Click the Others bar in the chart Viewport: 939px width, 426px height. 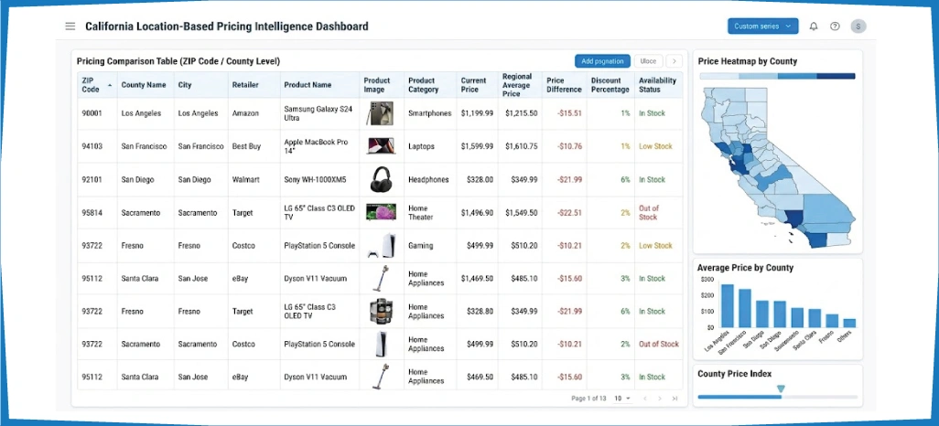coord(849,323)
